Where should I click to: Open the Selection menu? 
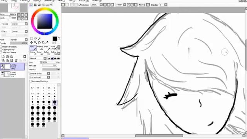[49, 1]
